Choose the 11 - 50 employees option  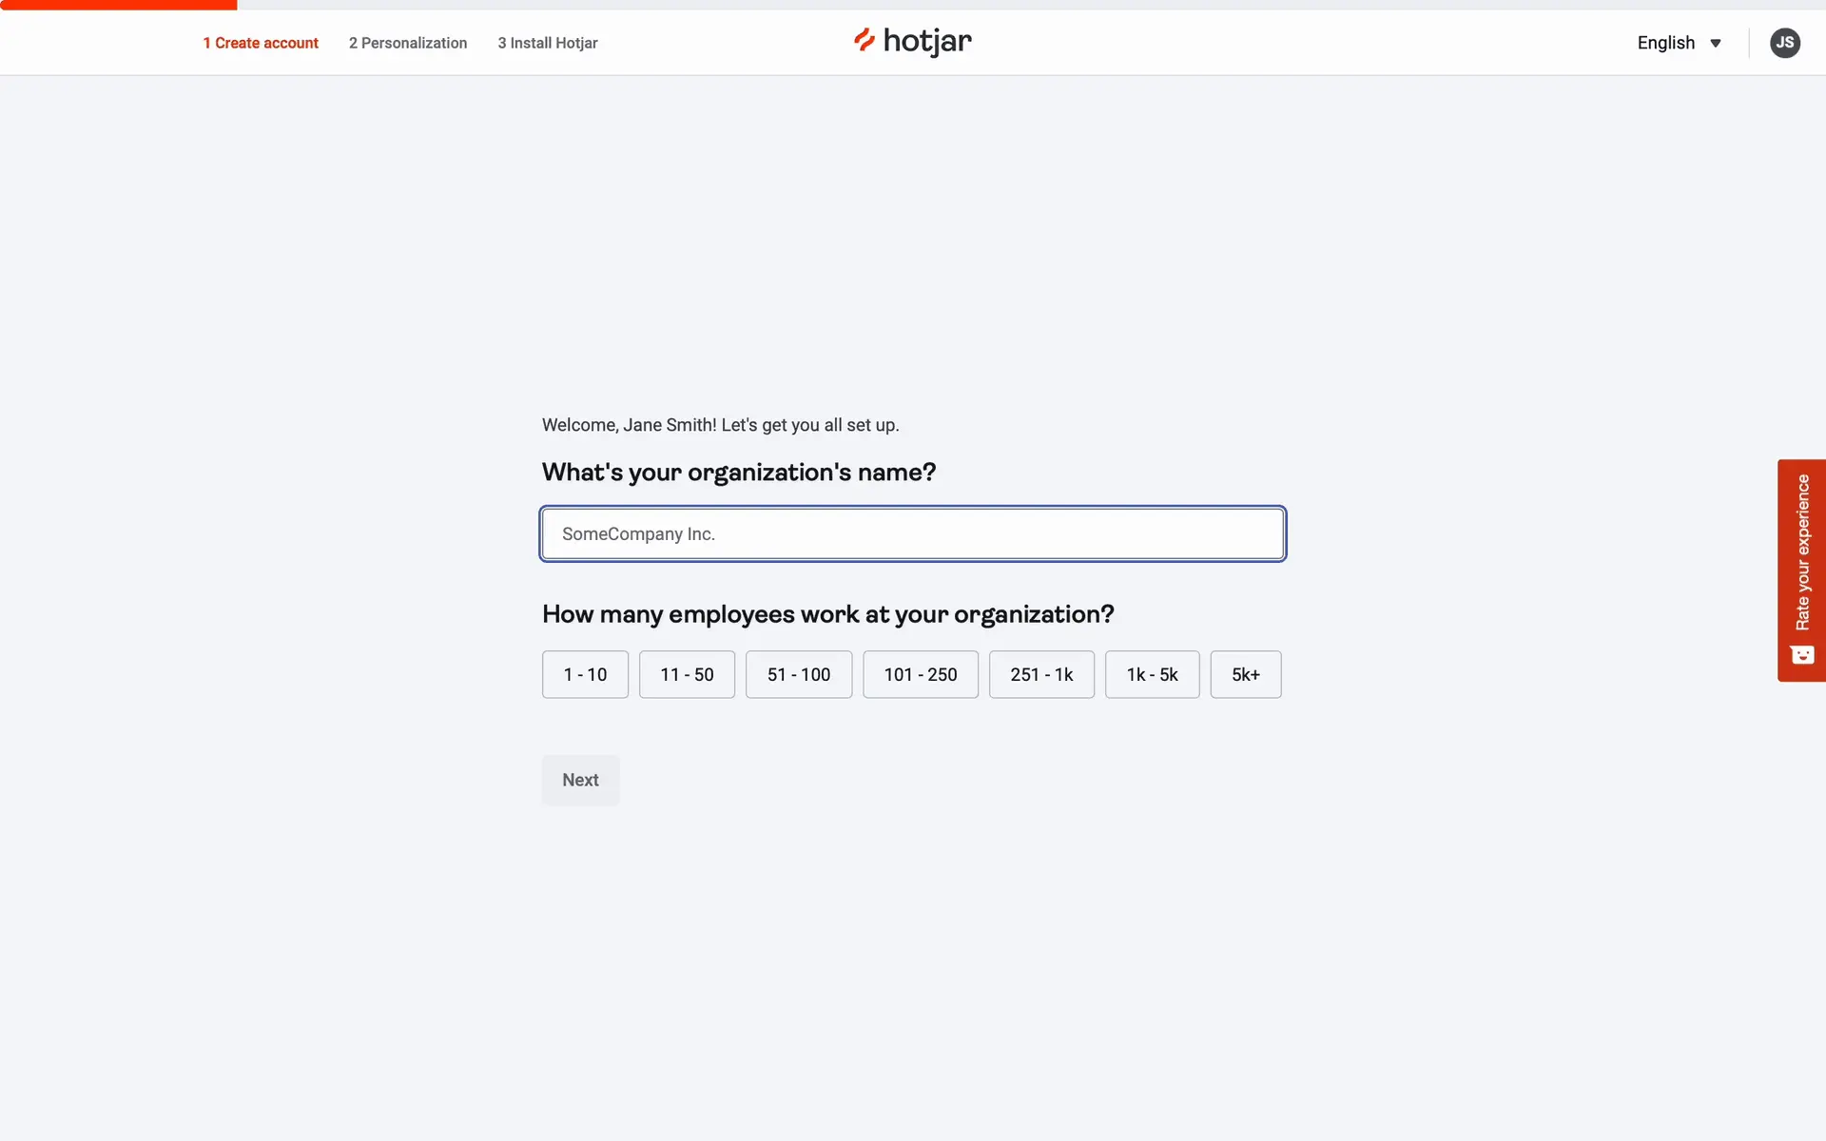687,674
